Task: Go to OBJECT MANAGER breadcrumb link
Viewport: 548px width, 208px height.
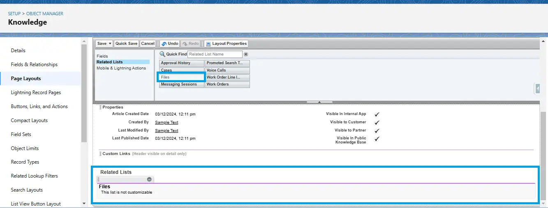Action: (x=45, y=14)
